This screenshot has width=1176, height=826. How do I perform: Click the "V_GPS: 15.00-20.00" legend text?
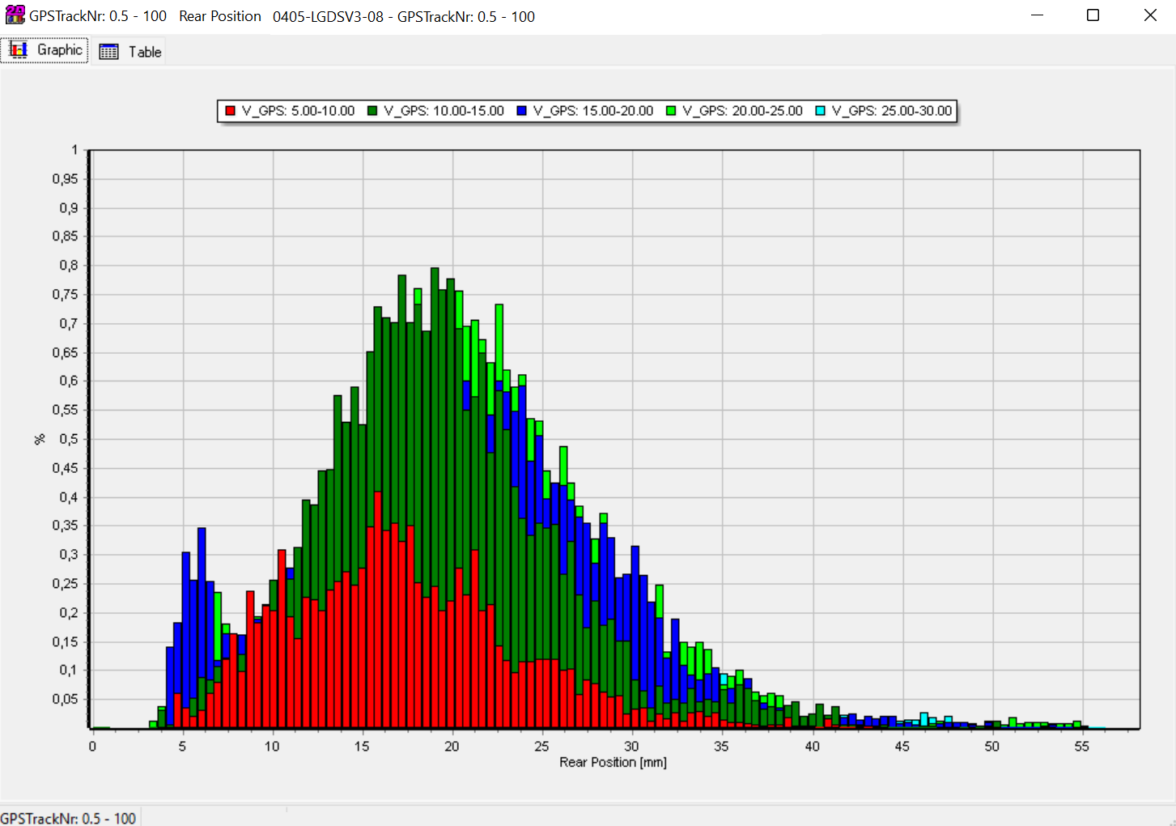tap(593, 111)
